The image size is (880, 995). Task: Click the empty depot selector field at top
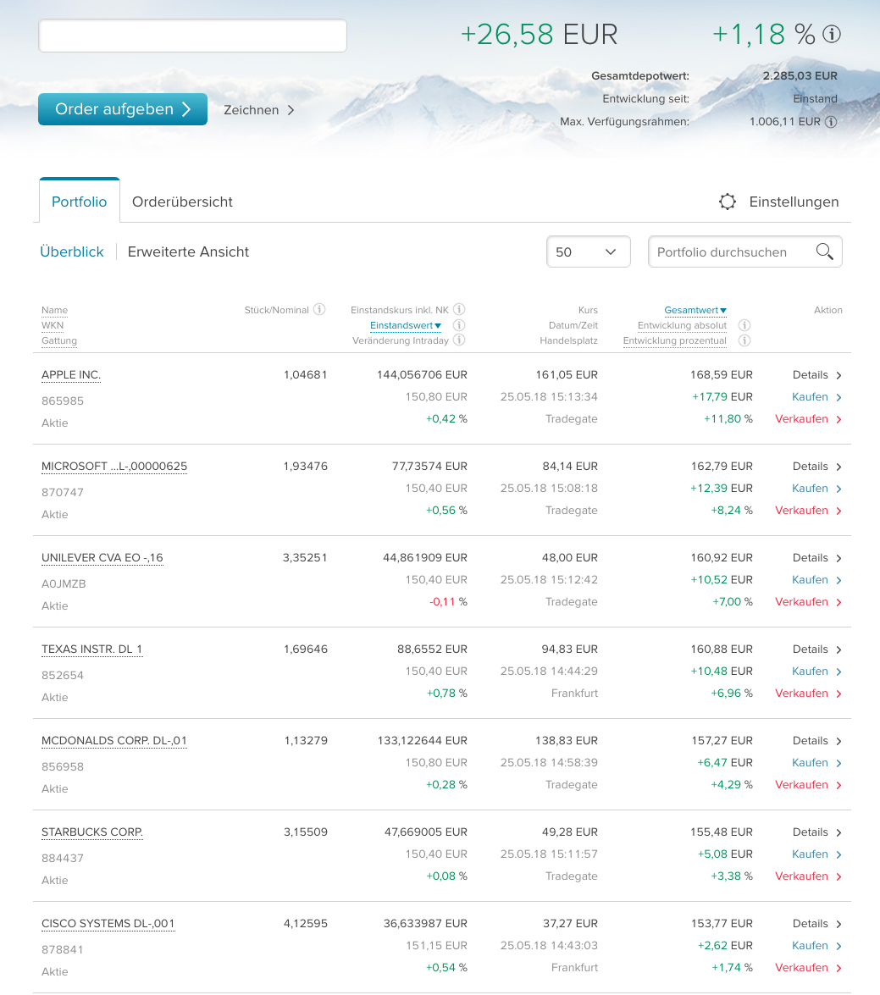(x=192, y=36)
